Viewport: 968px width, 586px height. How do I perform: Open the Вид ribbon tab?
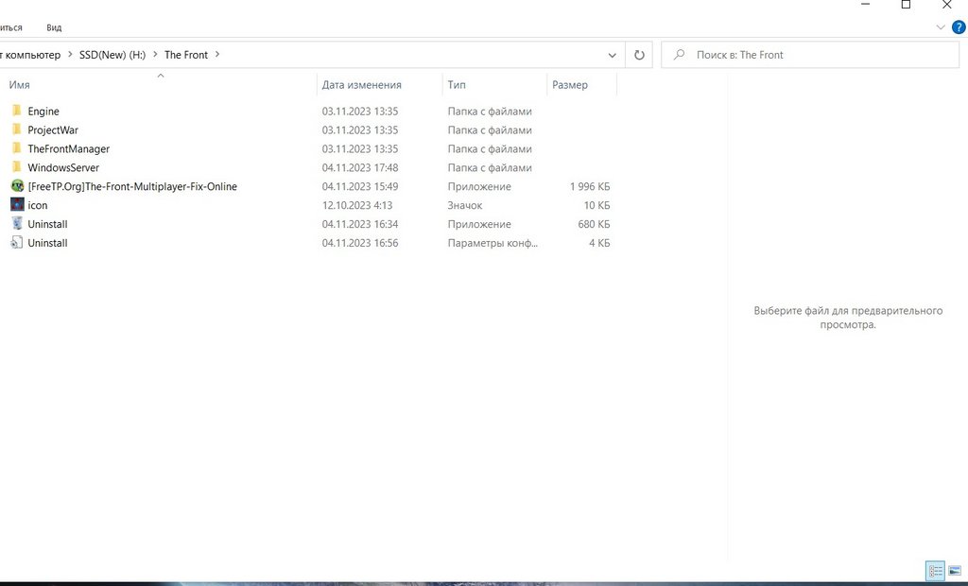(54, 27)
